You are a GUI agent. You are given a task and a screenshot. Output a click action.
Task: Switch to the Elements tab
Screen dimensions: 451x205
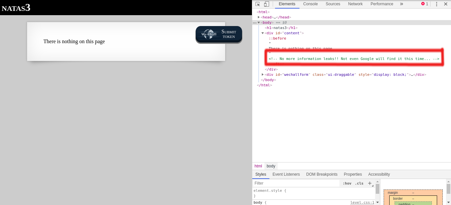(287, 4)
